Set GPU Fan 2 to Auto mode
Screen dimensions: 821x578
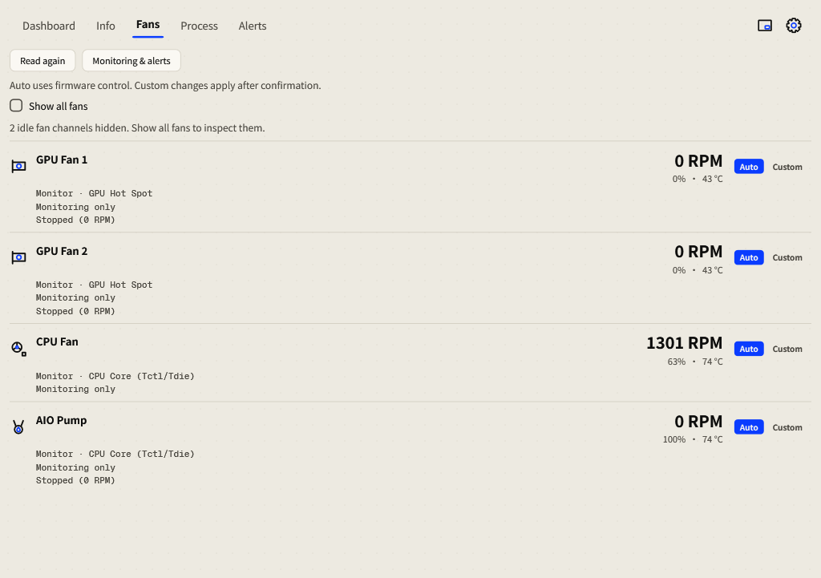[x=749, y=257]
